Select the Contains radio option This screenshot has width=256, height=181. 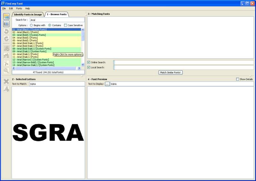tap(50, 25)
